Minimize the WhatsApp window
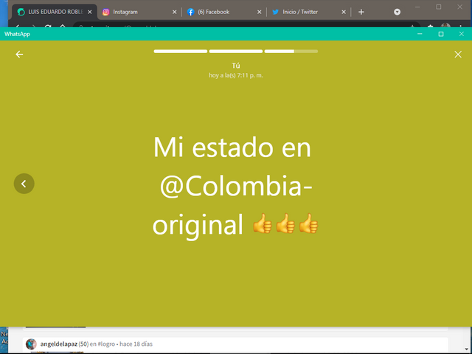 [420, 34]
